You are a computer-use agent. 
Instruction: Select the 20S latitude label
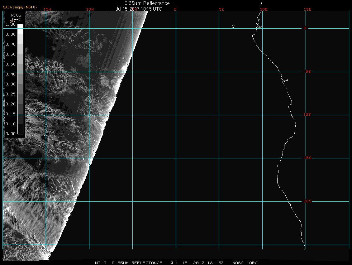pos(308,201)
